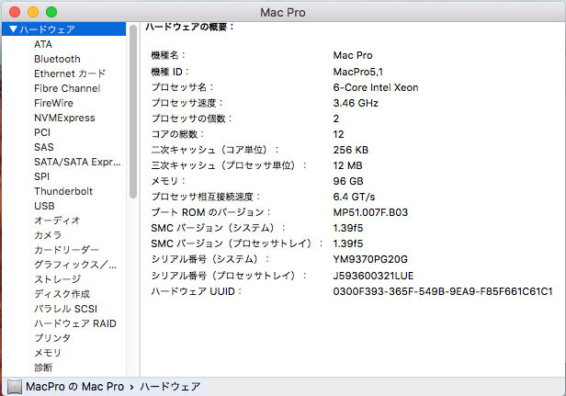Image resolution: width=566 pixels, height=396 pixels.
Task: Open カードリーダー in the sidebar
Action: pos(66,250)
